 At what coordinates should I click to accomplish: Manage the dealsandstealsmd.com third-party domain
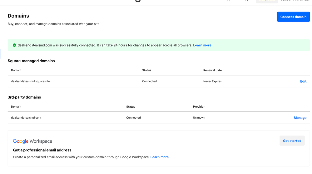[x=300, y=118]
